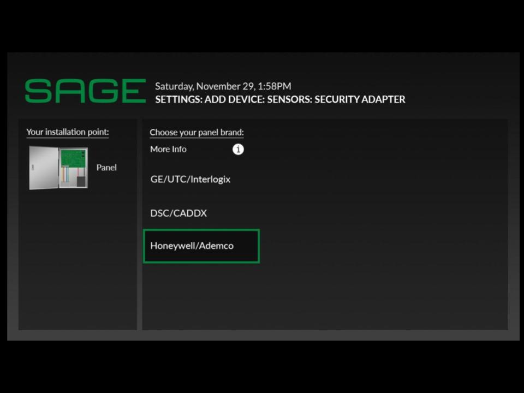Screen dimensions: 524x393
Task: Click the SAGE logo
Action: pos(85,91)
